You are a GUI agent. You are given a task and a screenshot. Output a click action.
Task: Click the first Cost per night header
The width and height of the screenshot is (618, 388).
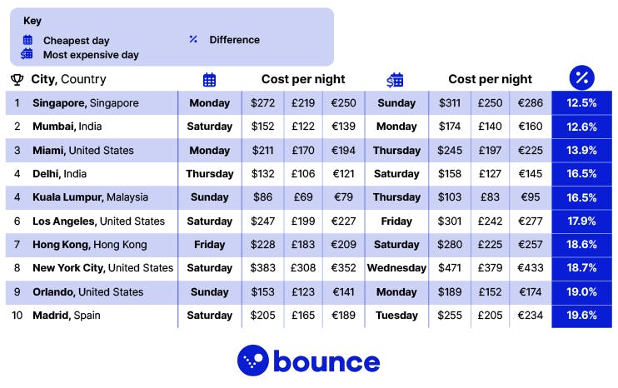(x=303, y=80)
